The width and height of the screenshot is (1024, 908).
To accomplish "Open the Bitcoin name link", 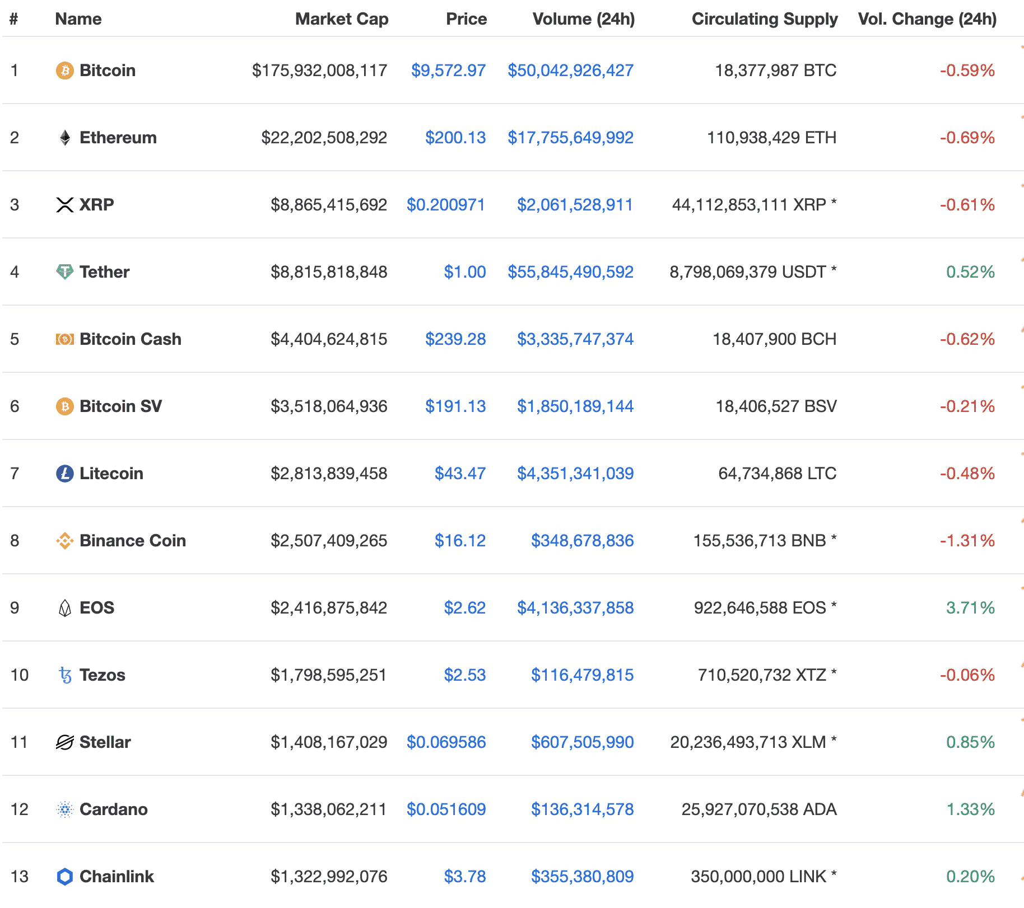I will [108, 71].
